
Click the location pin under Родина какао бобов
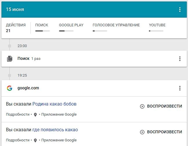click(x=35, y=114)
